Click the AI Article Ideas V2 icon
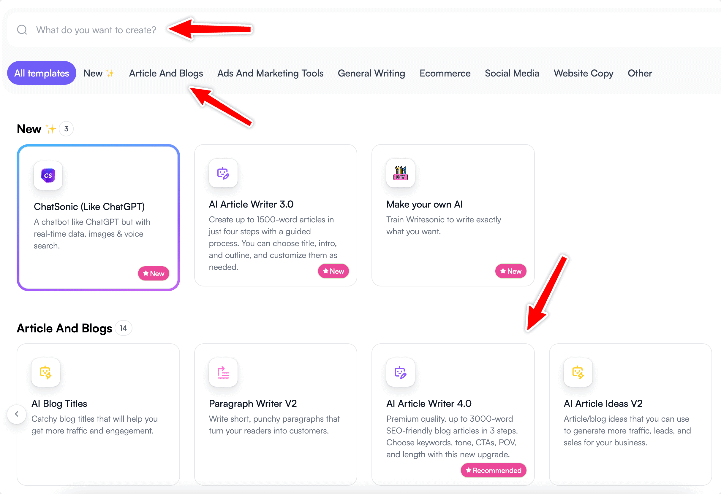Image resolution: width=721 pixels, height=494 pixels. click(x=578, y=372)
